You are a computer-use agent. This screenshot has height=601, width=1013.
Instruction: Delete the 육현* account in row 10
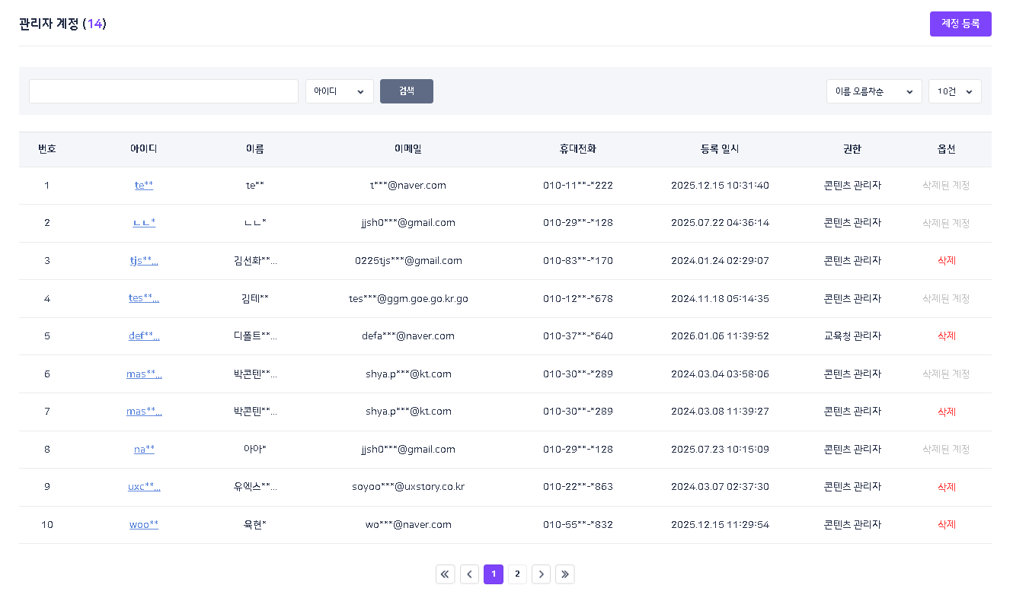click(x=946, y=524)
